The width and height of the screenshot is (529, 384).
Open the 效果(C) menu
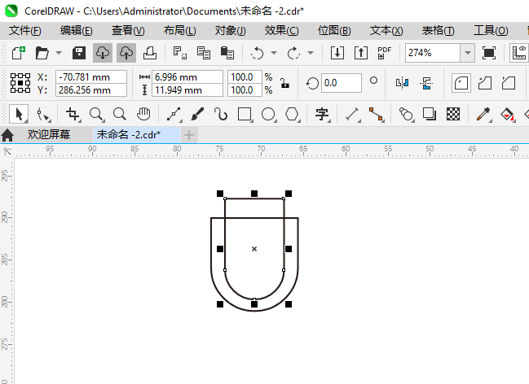(x=281, y=30)
